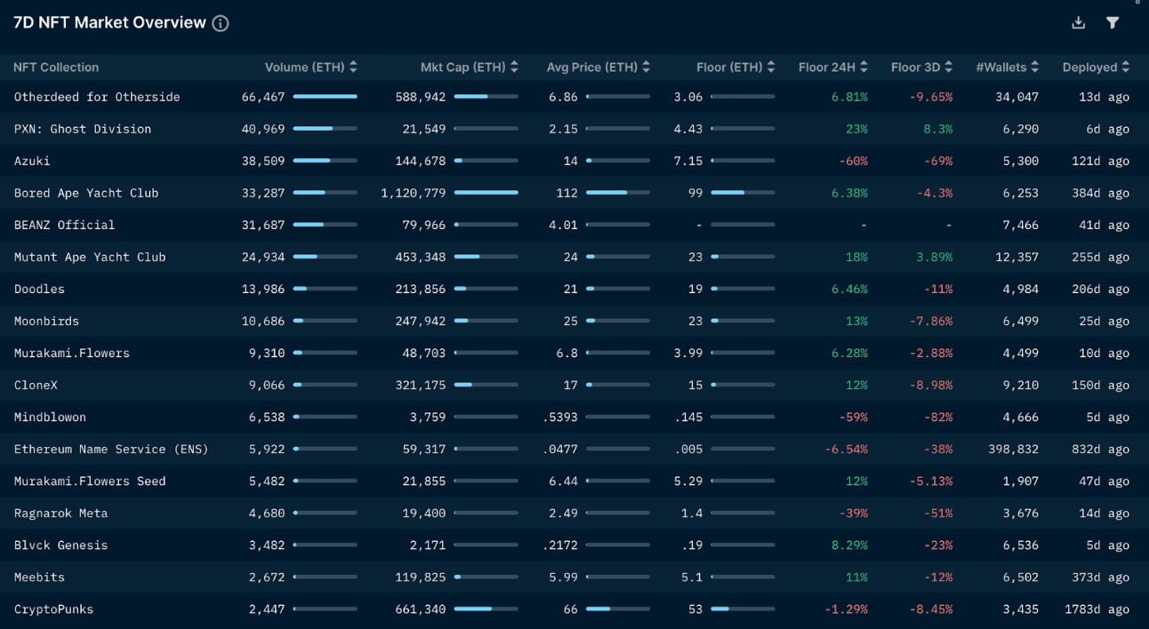Click Doodles market cap 213,856
The image size is (1149, 629).
point(421,289)
